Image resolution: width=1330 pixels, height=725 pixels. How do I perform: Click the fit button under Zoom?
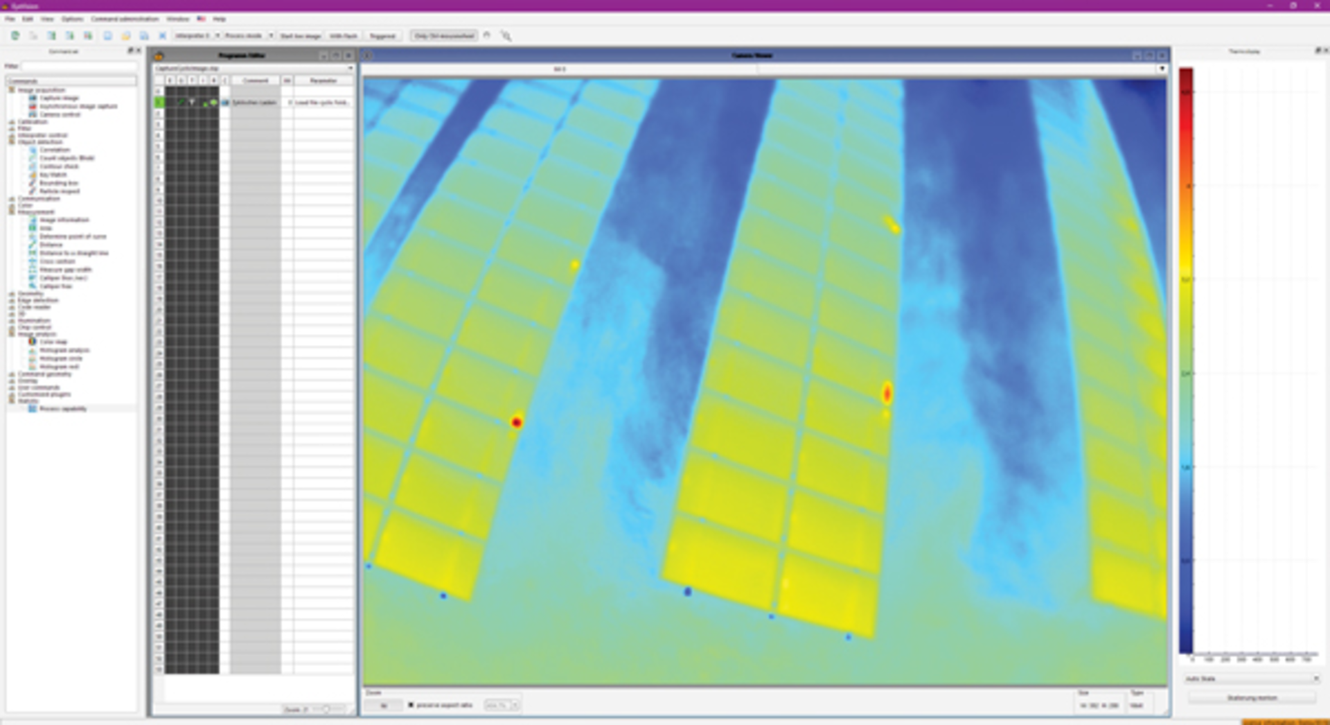[x=383, y=706]
